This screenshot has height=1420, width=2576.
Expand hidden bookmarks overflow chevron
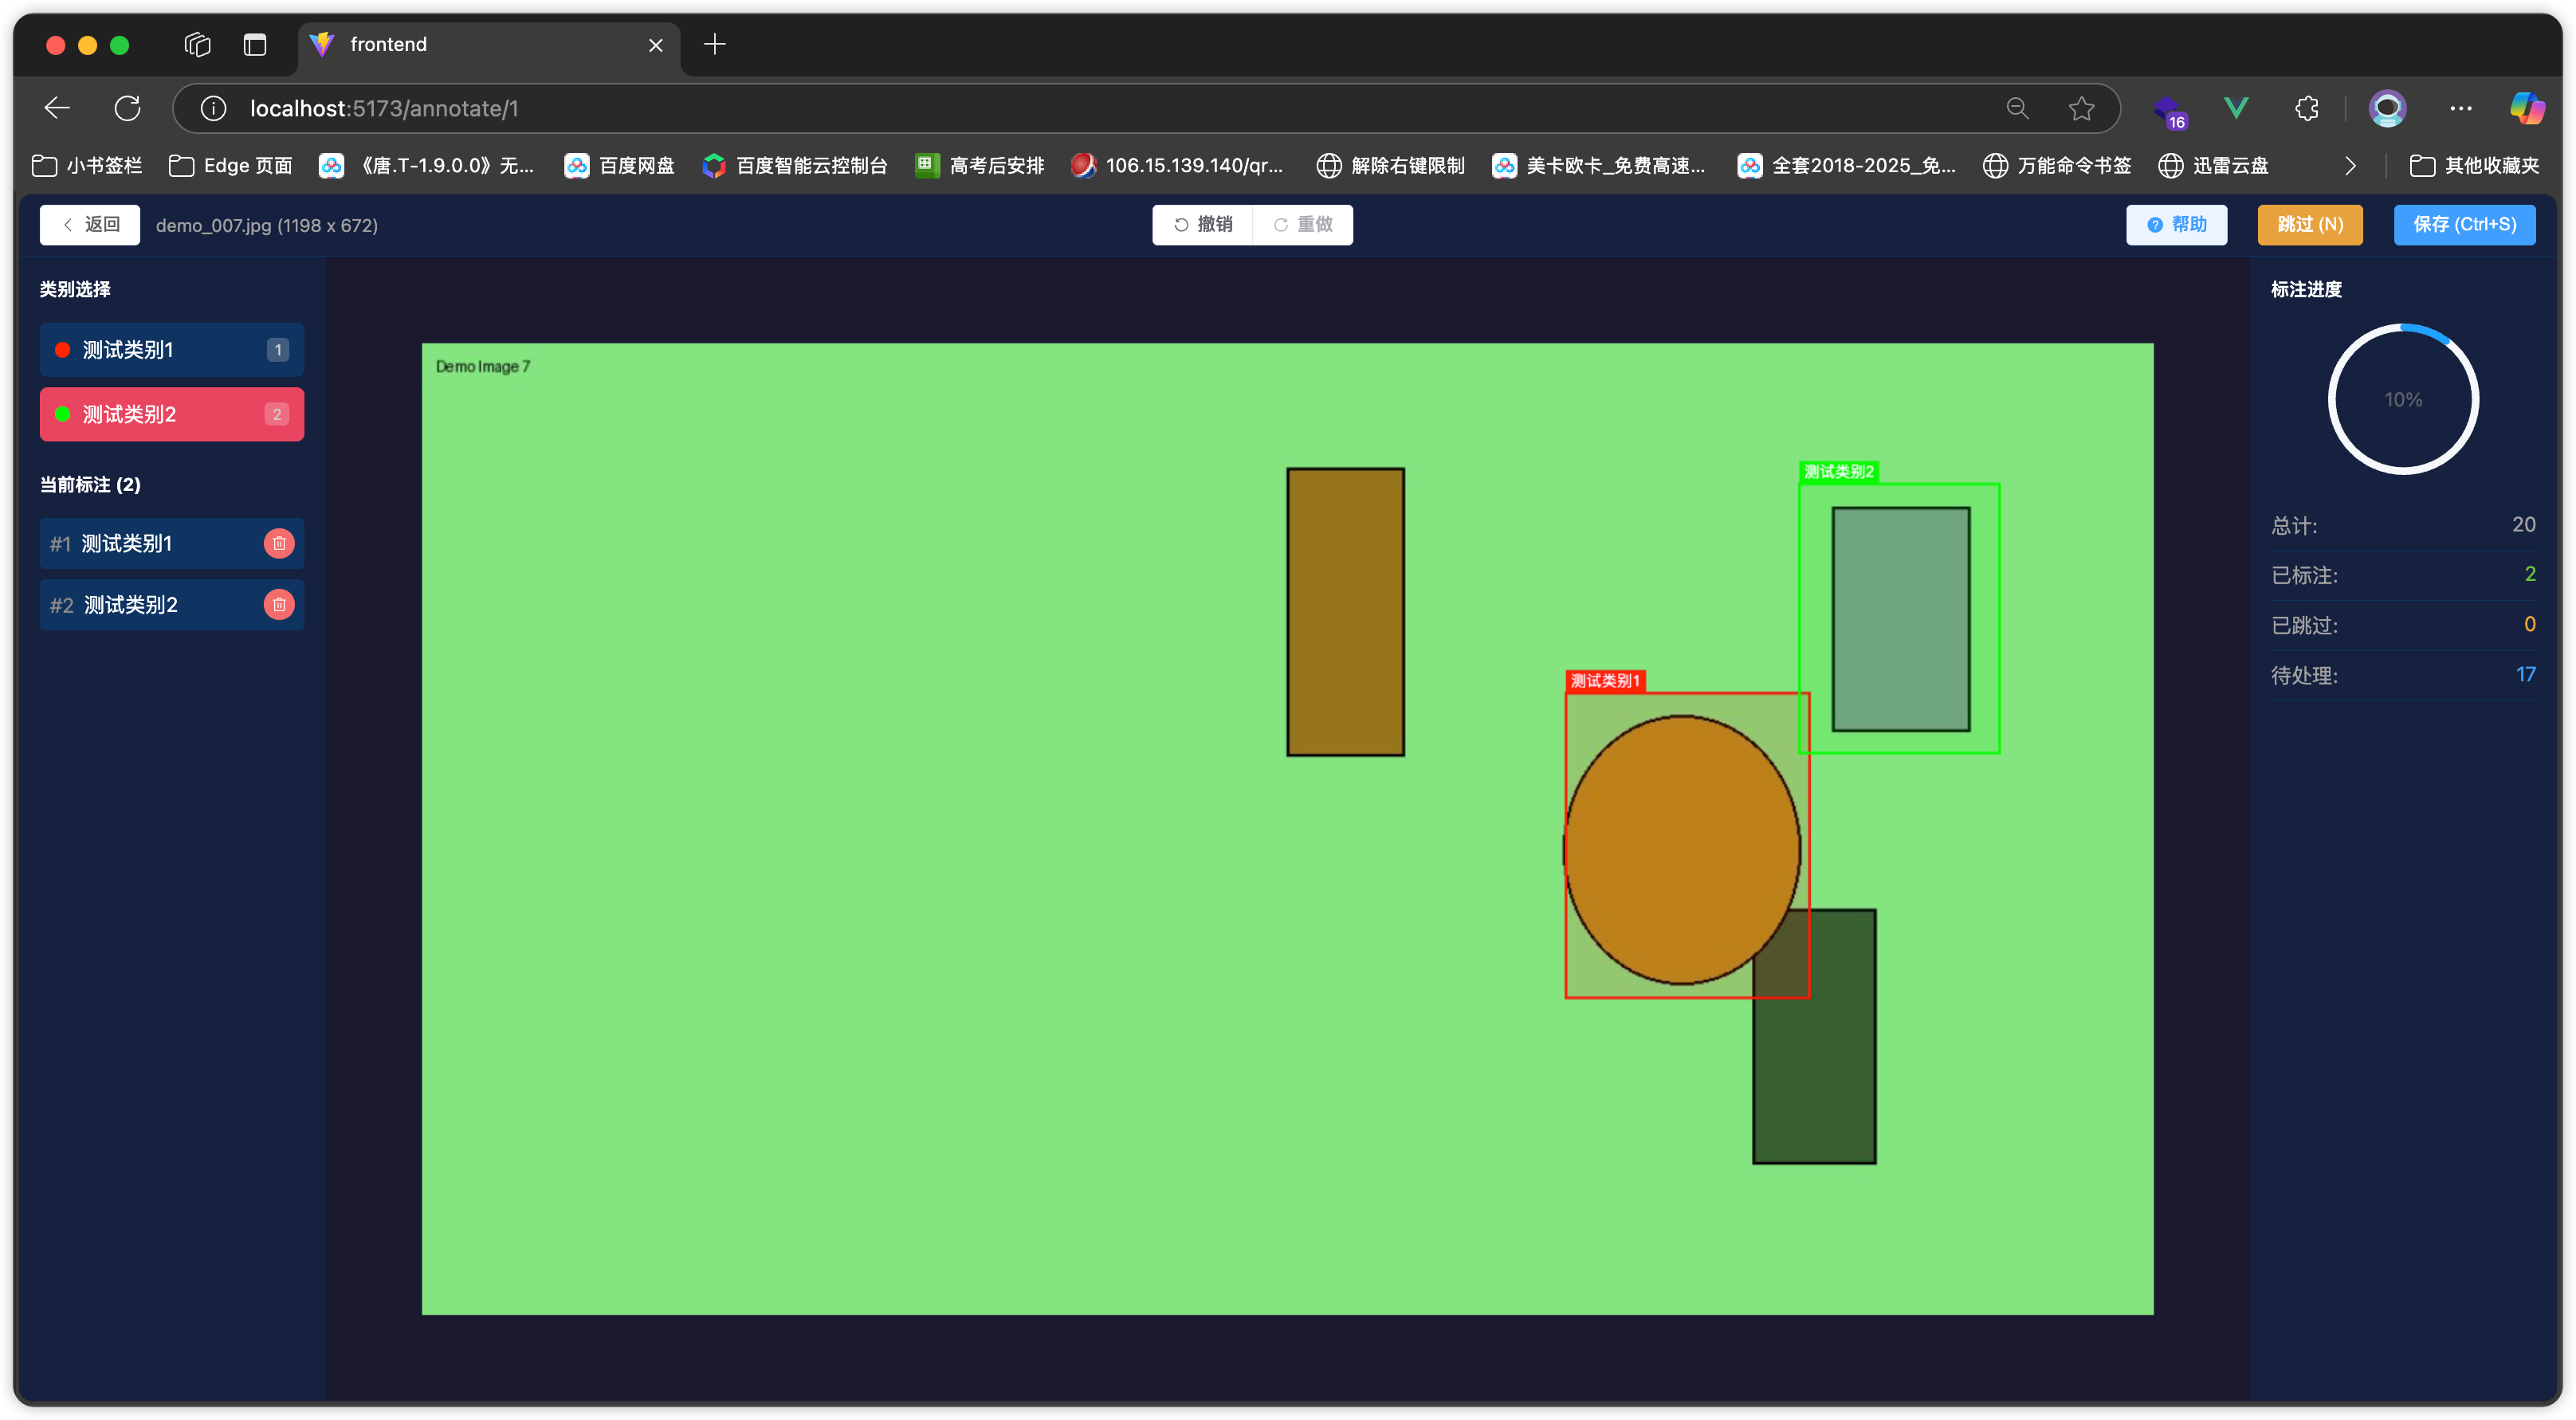2350,166
